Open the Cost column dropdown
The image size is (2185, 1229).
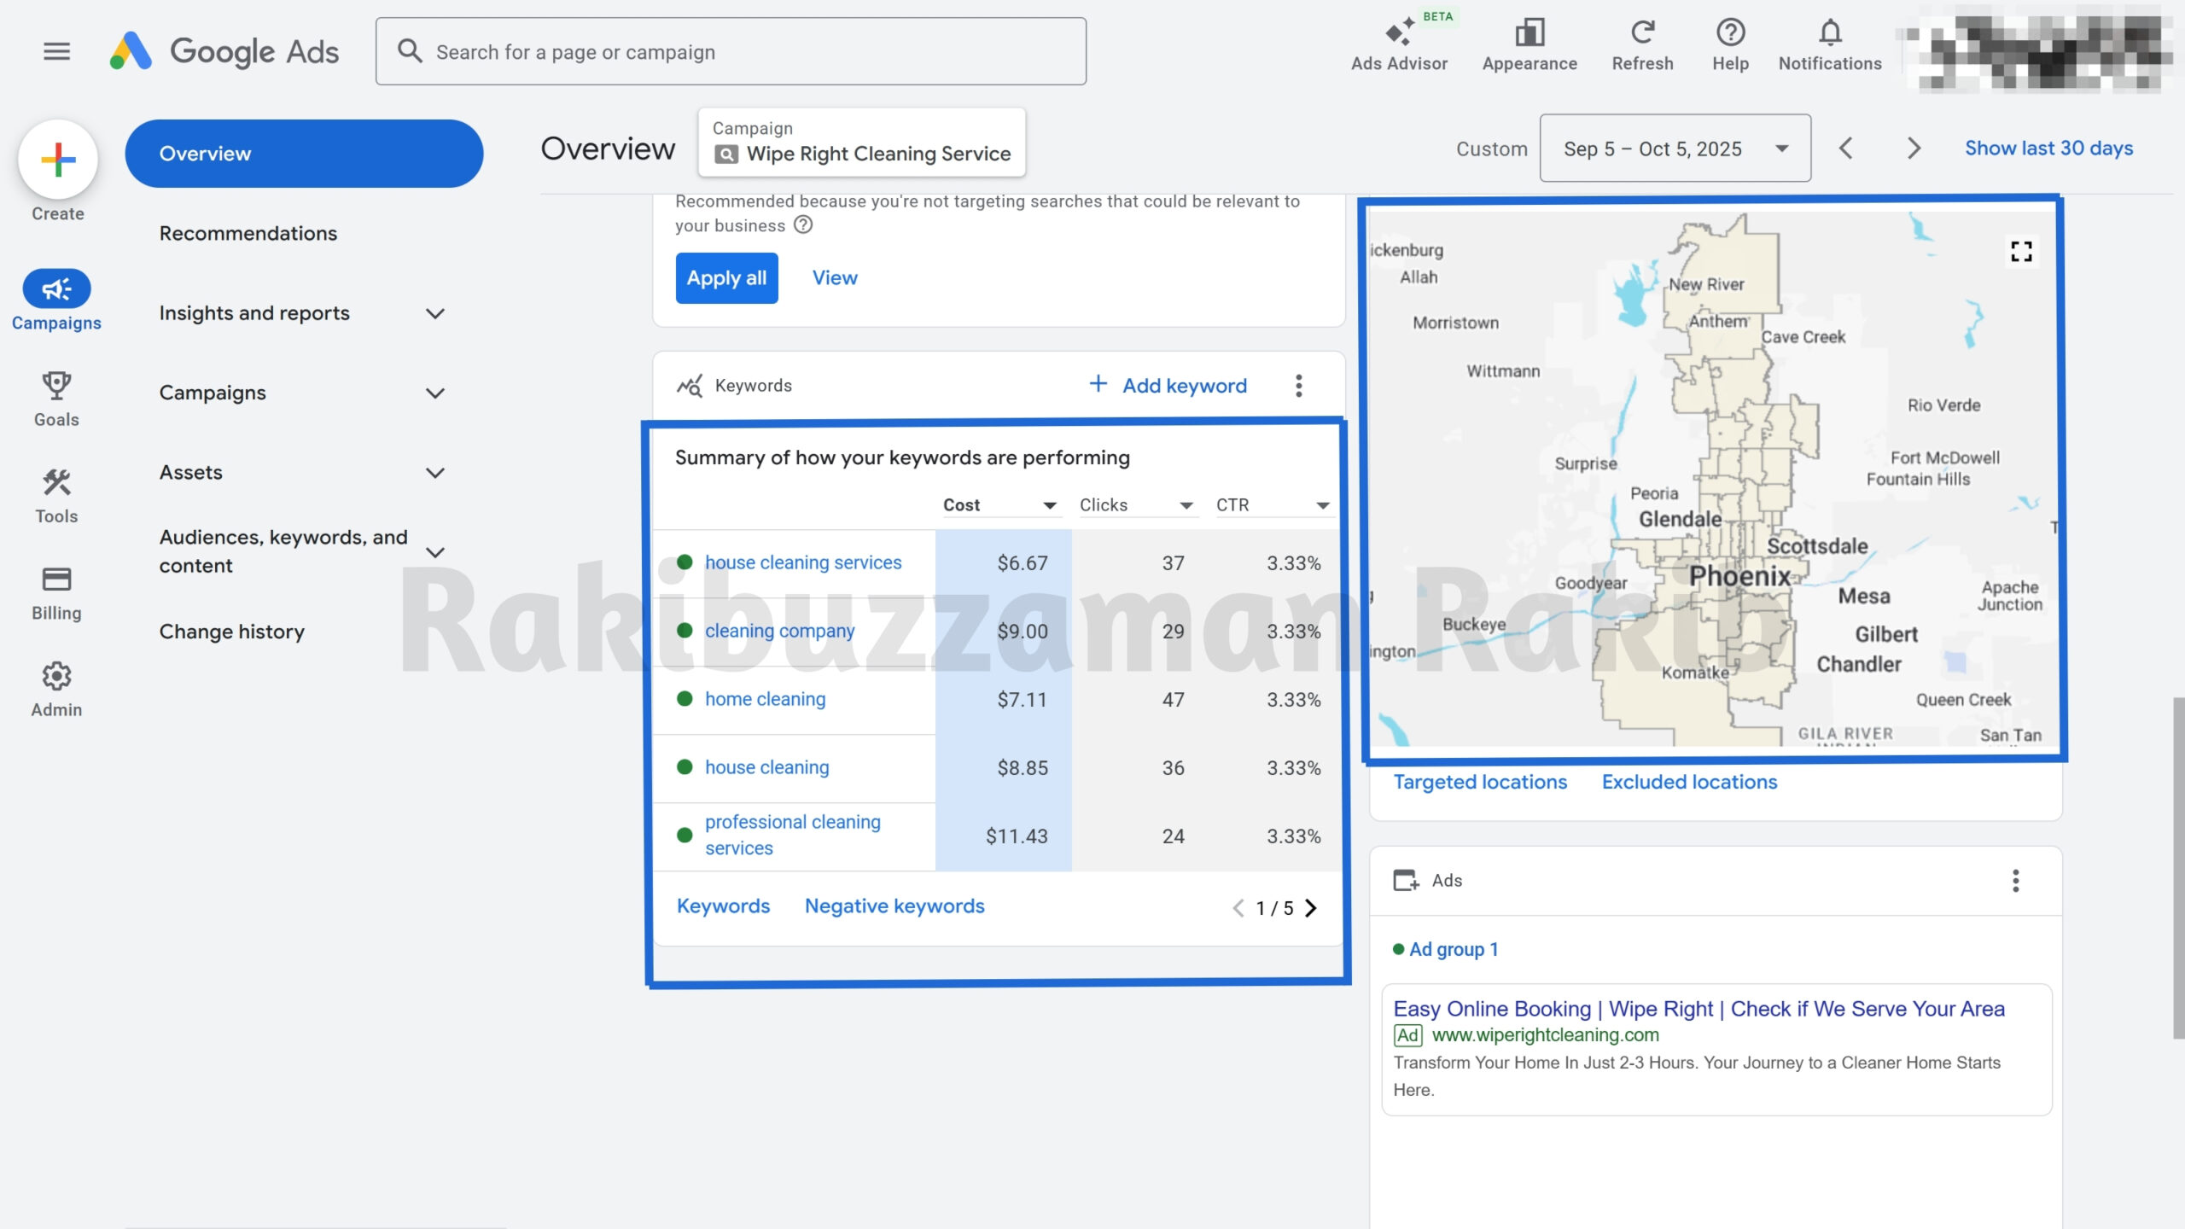pos(1050,505)
